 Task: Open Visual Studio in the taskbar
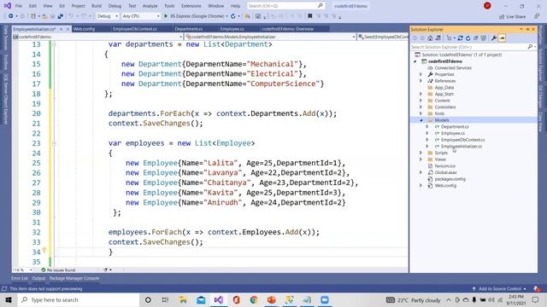pos(219,299)
